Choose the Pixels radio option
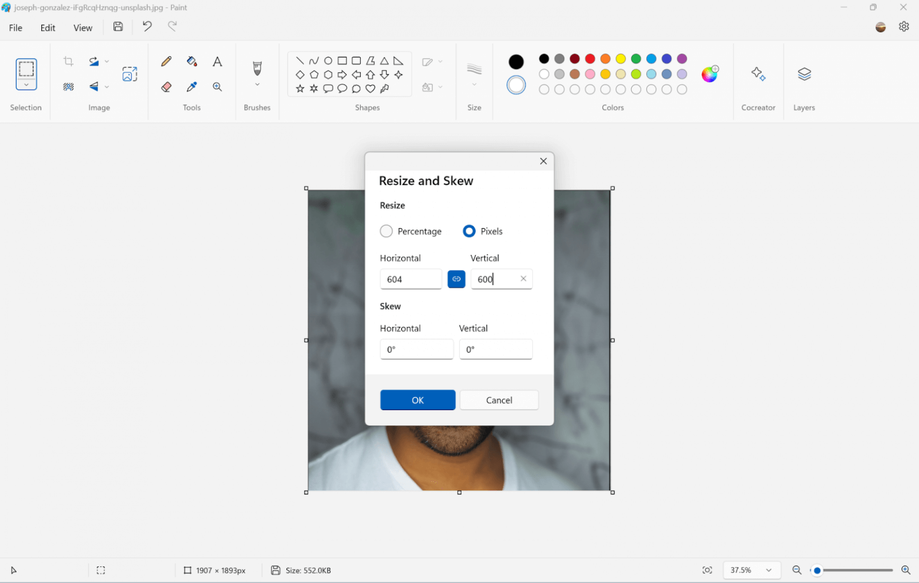Viewport: 919px width, 583px height. pyautogui.click(x=469, y=231)
